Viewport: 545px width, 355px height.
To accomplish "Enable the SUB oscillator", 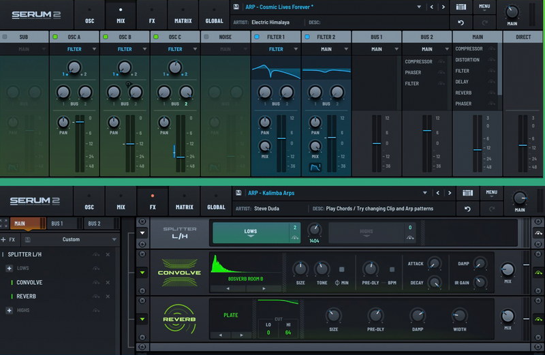I will (x=5, y=37).
